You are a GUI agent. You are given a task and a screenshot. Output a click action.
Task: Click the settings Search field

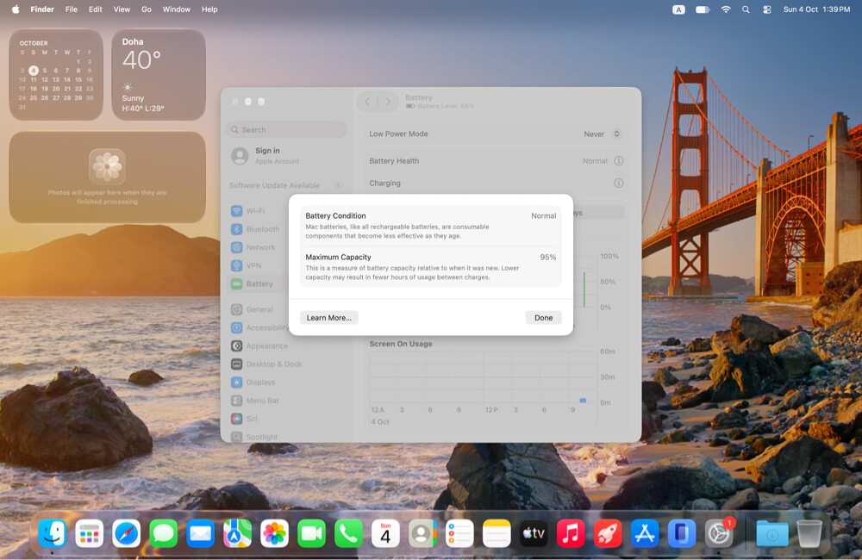[286, 130]
